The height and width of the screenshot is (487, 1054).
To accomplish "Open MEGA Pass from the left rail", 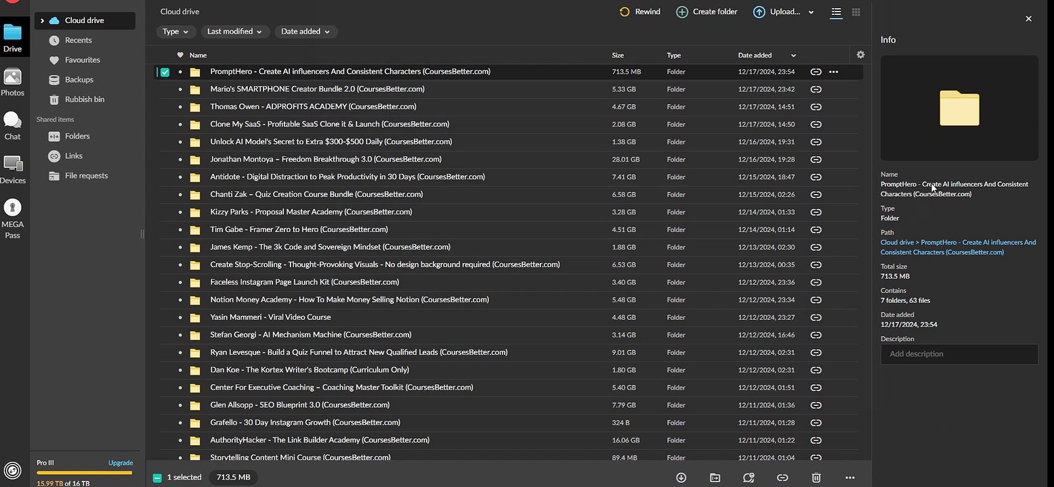I will [12, 218].
